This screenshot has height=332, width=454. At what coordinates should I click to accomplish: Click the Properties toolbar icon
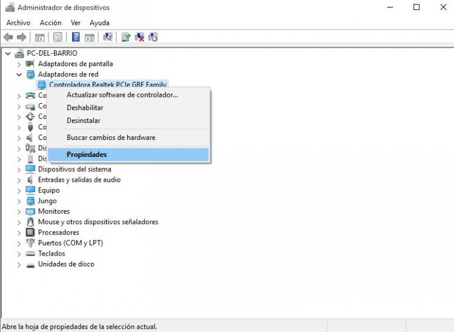58,37
